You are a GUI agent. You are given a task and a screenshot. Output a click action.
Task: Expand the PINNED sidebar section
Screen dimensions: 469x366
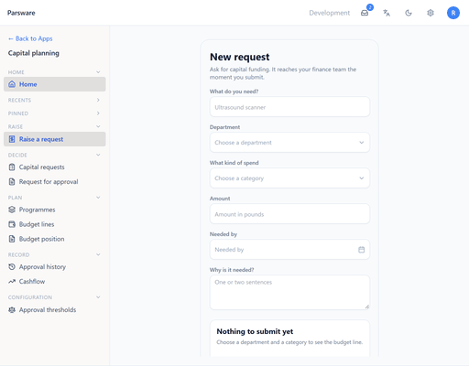98,113
